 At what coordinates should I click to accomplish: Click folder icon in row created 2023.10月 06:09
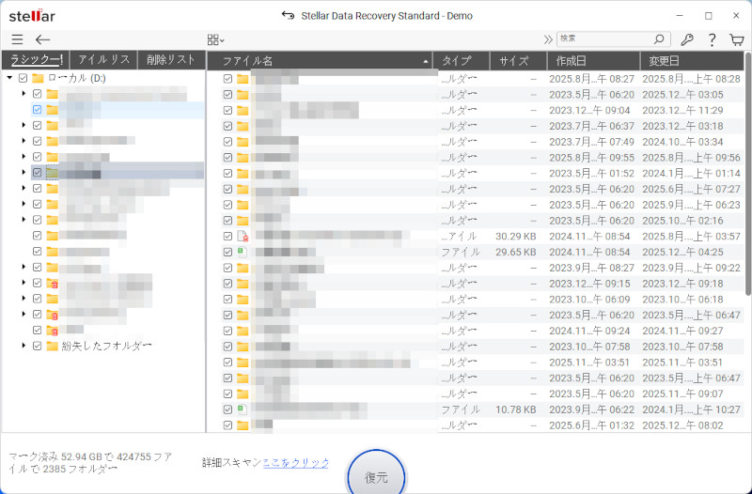(243, 300)
